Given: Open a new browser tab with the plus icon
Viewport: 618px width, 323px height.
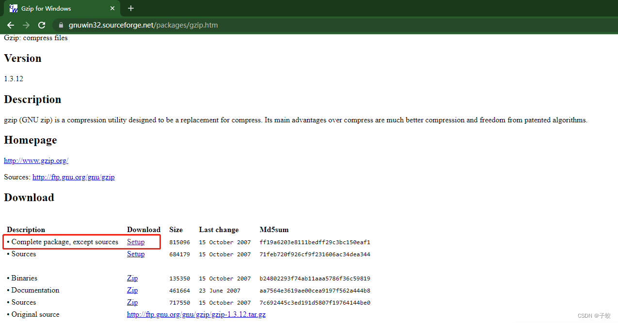Looking at the screenshot, I should click(130, 8).
